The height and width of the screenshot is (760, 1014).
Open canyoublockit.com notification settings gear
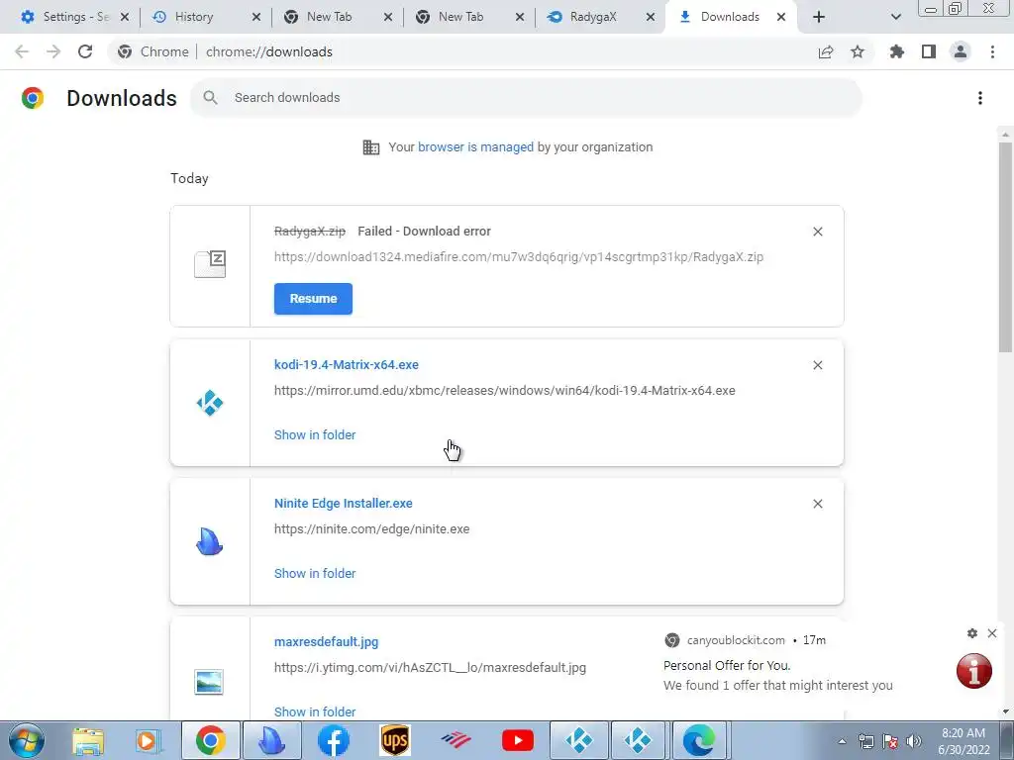(x=972, y=633)
